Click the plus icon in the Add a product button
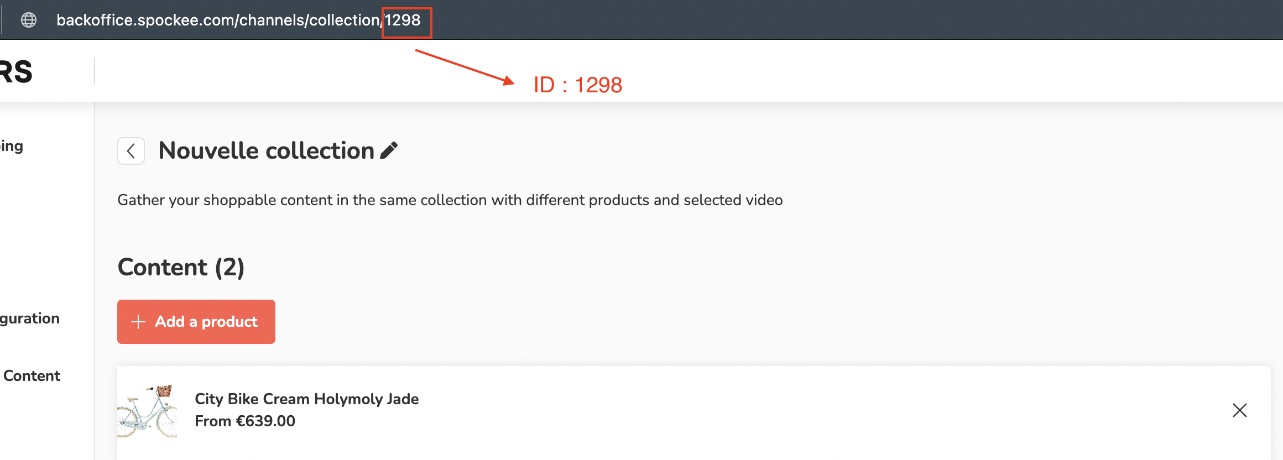The image size is (1283, 460). coord(138,322)
